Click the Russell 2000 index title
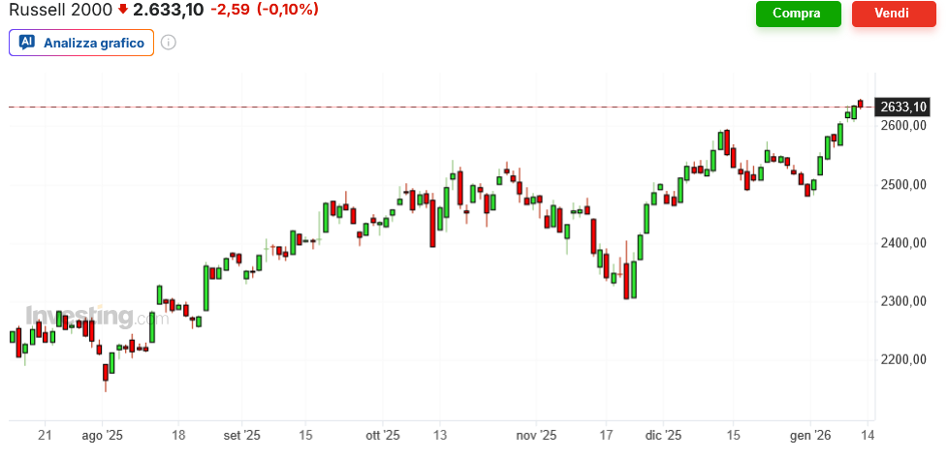Viewport: 948px width, 461px height. tap(57, 10)
